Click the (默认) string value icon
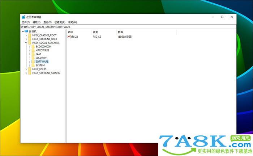This screenshot has height=156, width=253. tap(69, 37)
